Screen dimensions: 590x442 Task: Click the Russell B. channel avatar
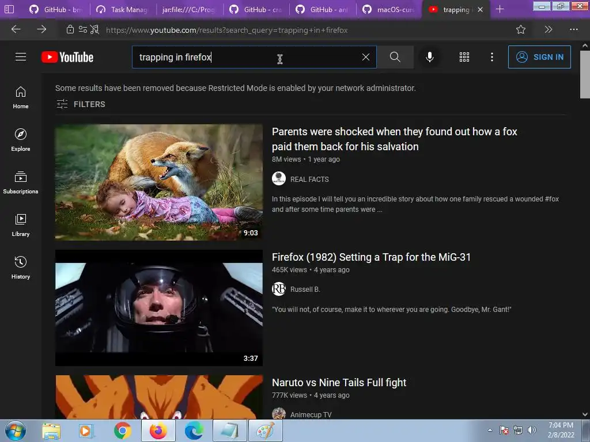point(279,289)
